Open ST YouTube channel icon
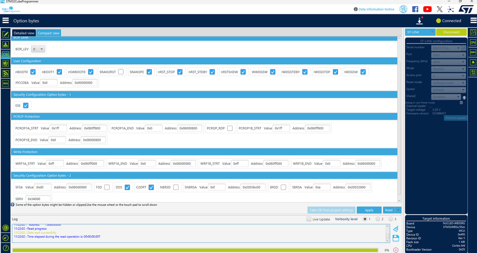 coord(427,9)
